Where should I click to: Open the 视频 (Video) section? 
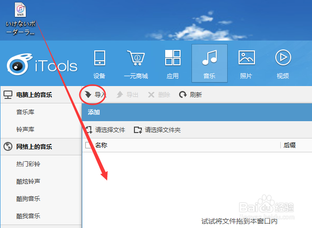(x=283, y=64)
